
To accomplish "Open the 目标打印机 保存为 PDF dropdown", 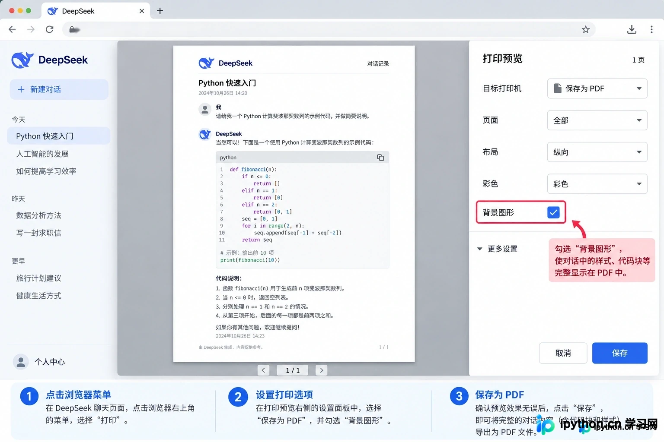I will pos(597,88).
